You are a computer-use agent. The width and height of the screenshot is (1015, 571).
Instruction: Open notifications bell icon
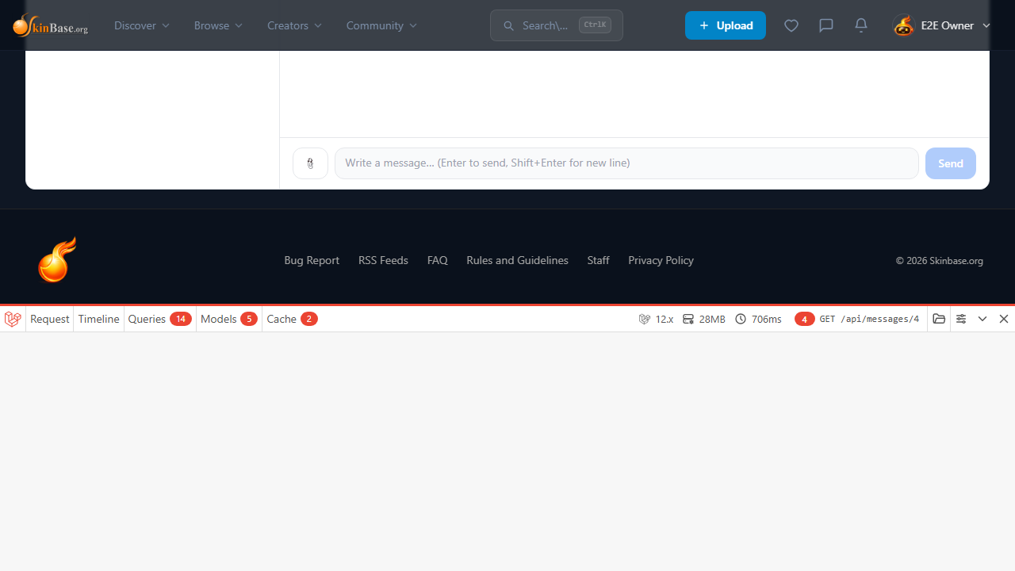[861, 25]
